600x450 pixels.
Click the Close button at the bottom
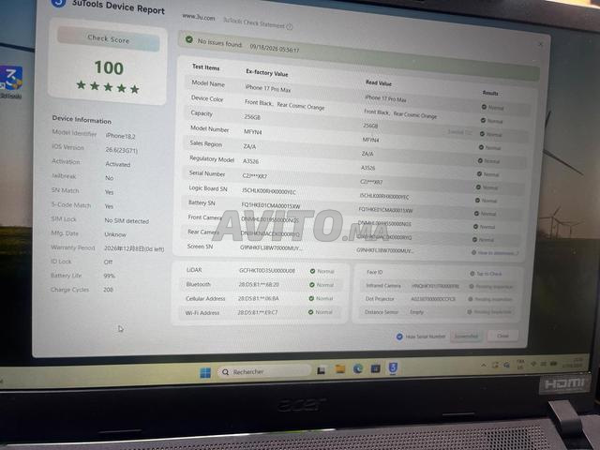coord(502,336)
